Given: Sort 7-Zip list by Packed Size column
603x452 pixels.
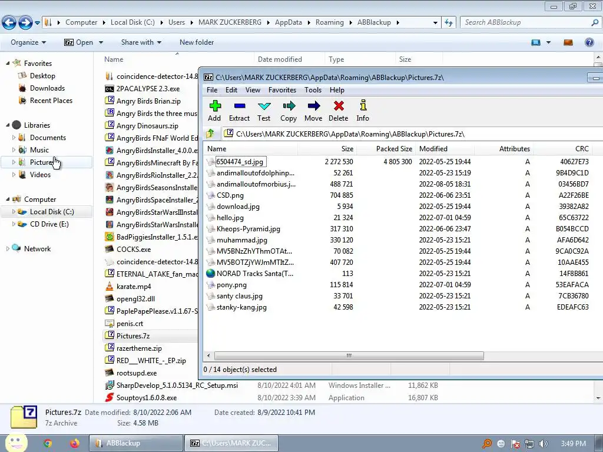Looking at the screenshot, I should [385, 149].
